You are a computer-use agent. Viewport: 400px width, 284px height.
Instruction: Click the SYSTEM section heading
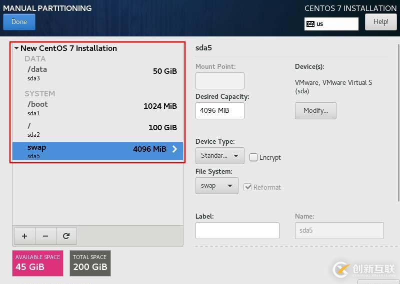point(40,93)
